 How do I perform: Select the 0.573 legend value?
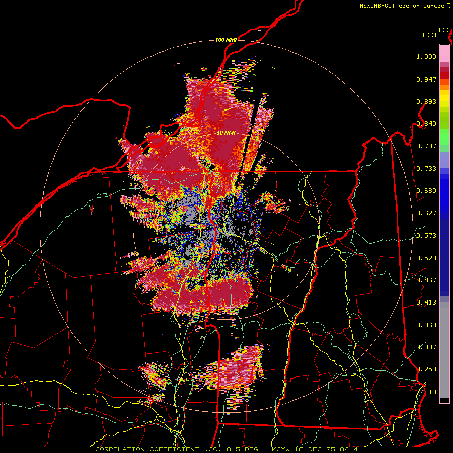pyautogui.click(x=426, y=236)
